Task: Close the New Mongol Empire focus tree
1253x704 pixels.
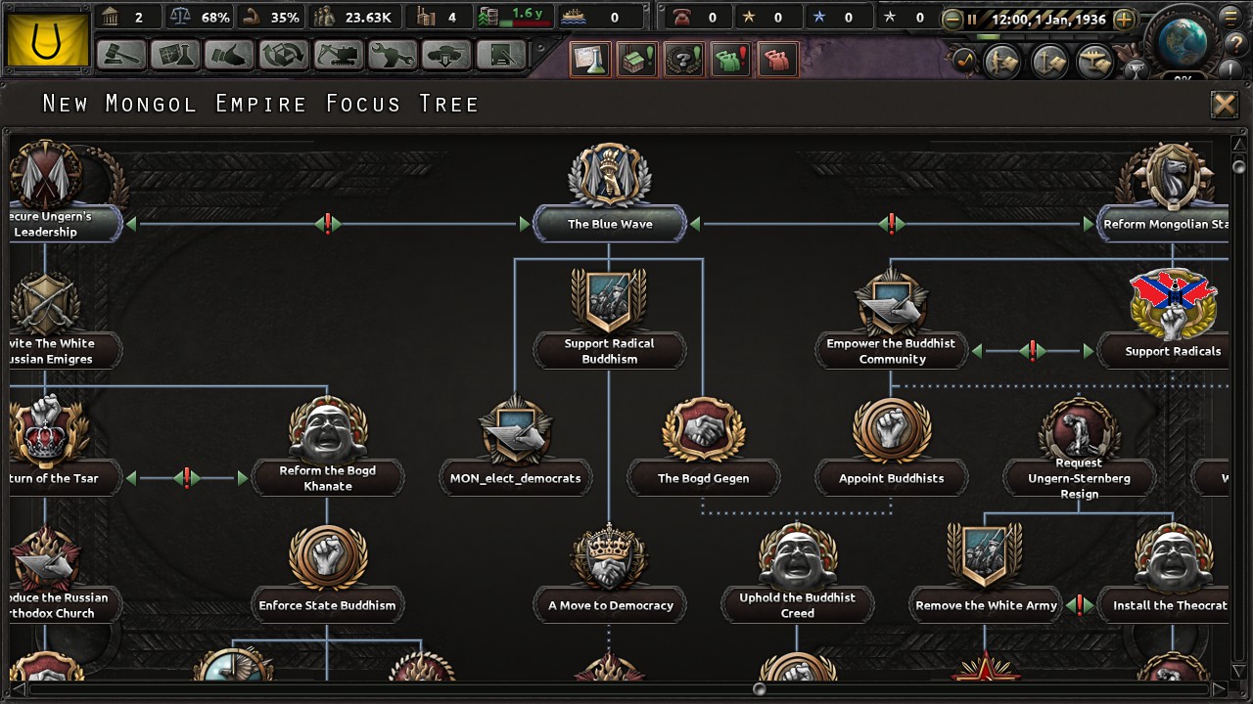Action: click(1225, 105)
